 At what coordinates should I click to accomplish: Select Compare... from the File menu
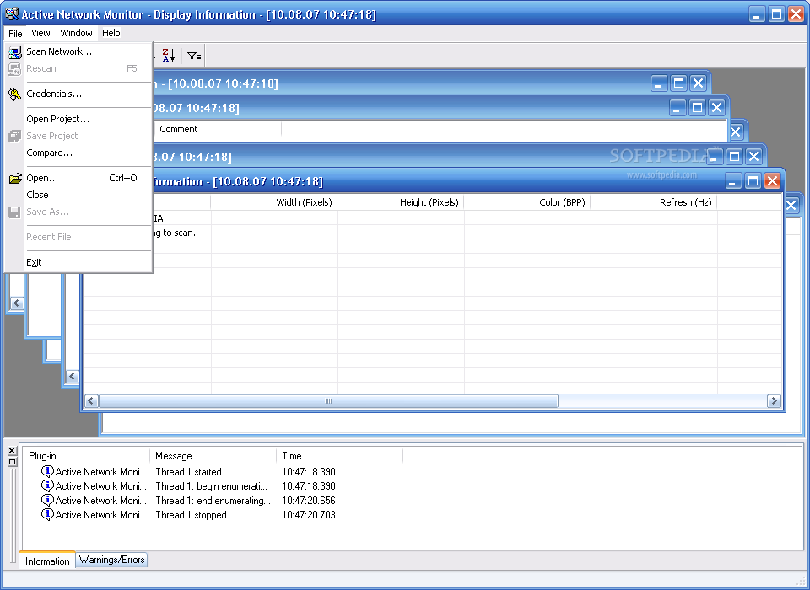(x=79, y=153)
